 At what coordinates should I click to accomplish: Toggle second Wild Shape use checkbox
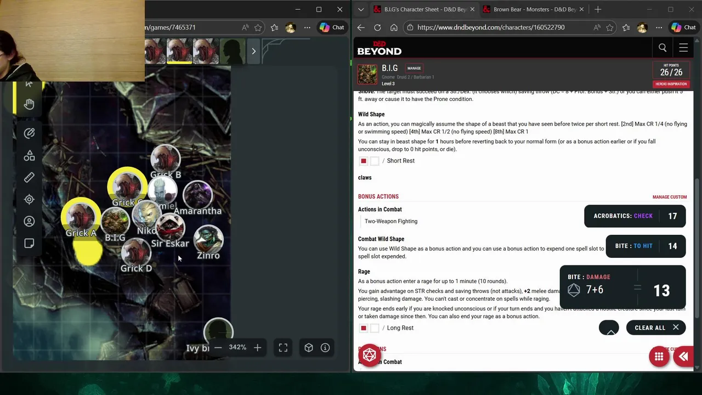[375, 161]
